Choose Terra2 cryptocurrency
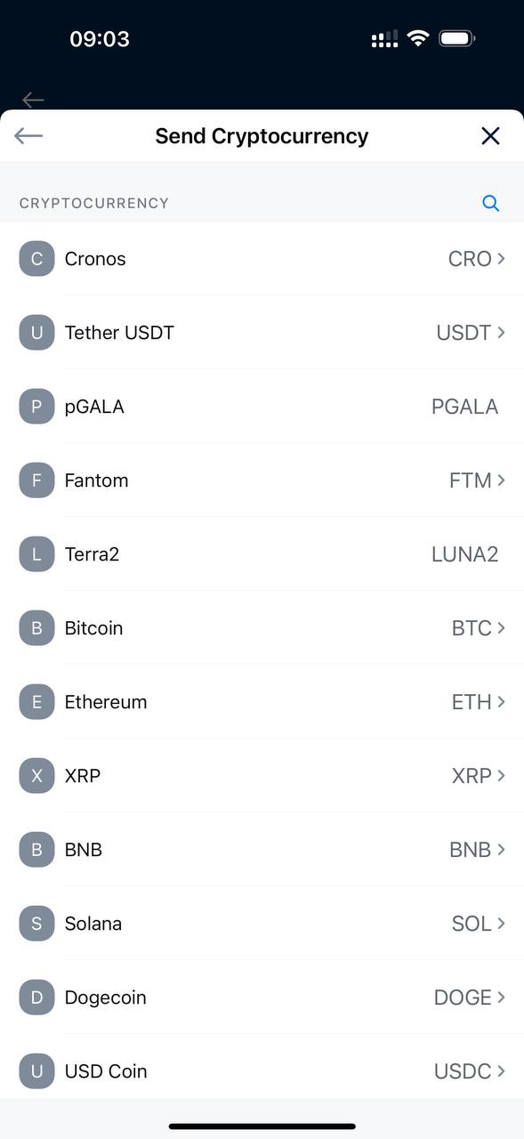This screenshot has width=524, height=1139. 262,554
